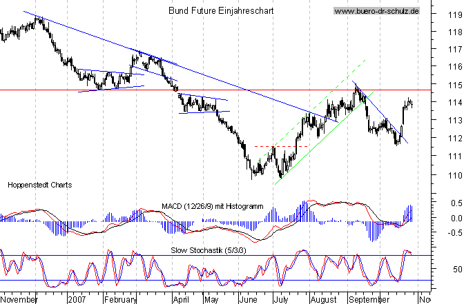Click the price axis value 116
464x304 pixels.
coord(455,67)
